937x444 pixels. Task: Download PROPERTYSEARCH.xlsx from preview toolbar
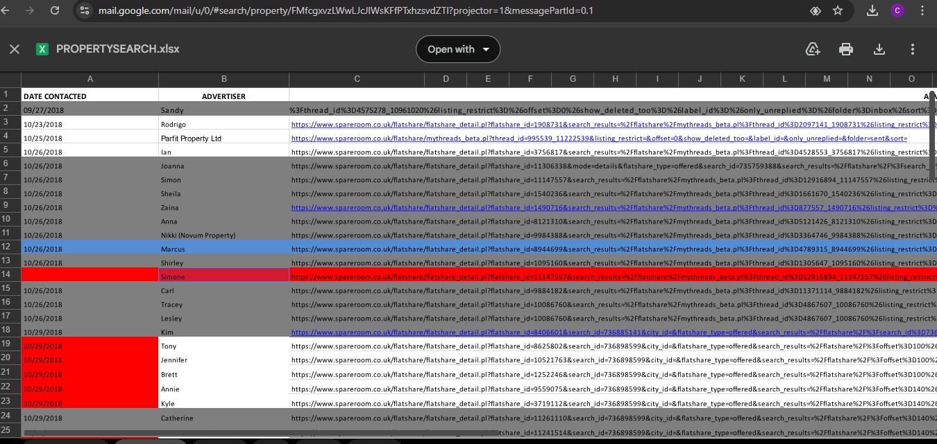(879, 49)
